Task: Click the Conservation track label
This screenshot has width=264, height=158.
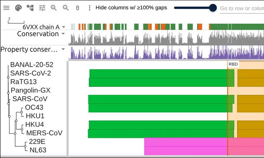Action: tap(38, 34)
